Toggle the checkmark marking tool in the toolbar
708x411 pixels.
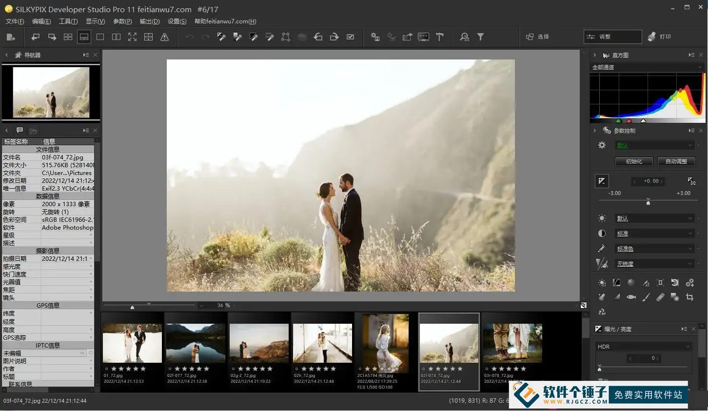351,36
